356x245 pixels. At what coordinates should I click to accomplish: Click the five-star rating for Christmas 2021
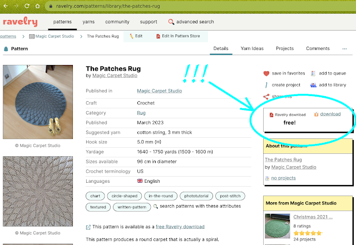point(308,233)
